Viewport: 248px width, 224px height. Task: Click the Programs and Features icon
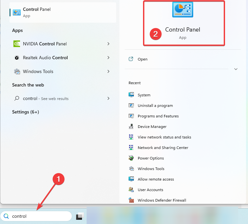click(x=131, y=116)
